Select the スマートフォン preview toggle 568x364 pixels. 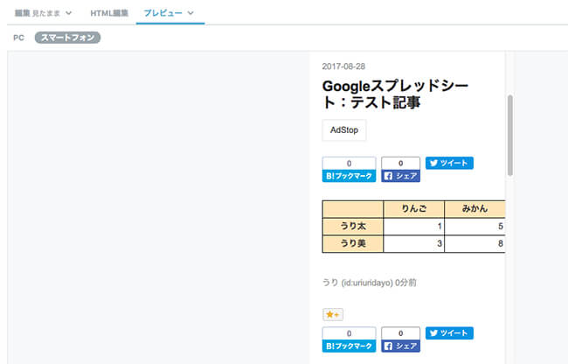(x=68, y=38)
